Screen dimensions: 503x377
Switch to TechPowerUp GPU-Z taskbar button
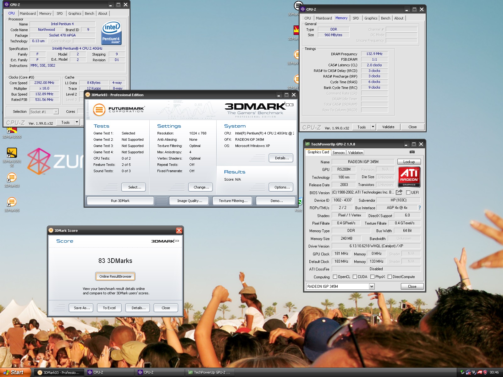click(x=210, y=372)
